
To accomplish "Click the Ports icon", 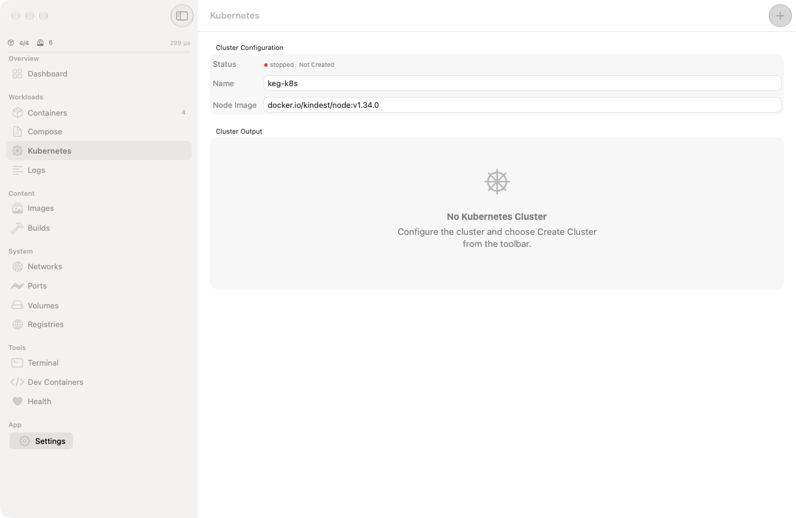I will coord(17,286).
